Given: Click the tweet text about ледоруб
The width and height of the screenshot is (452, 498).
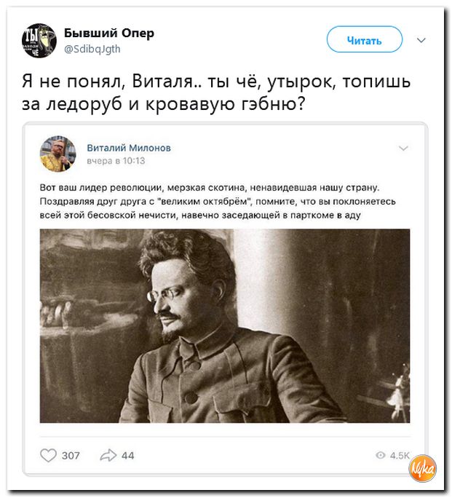Looking at the screenshot, I should point(216,92).
